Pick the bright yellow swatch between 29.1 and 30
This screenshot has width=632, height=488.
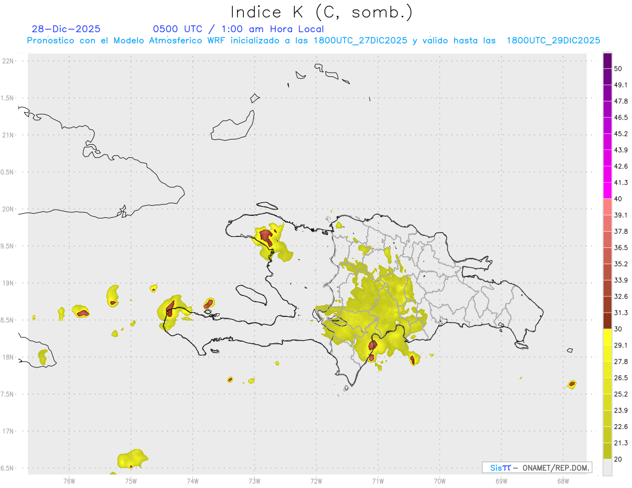point(607,337)
